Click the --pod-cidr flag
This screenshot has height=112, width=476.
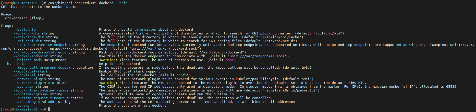coord(23,87)
